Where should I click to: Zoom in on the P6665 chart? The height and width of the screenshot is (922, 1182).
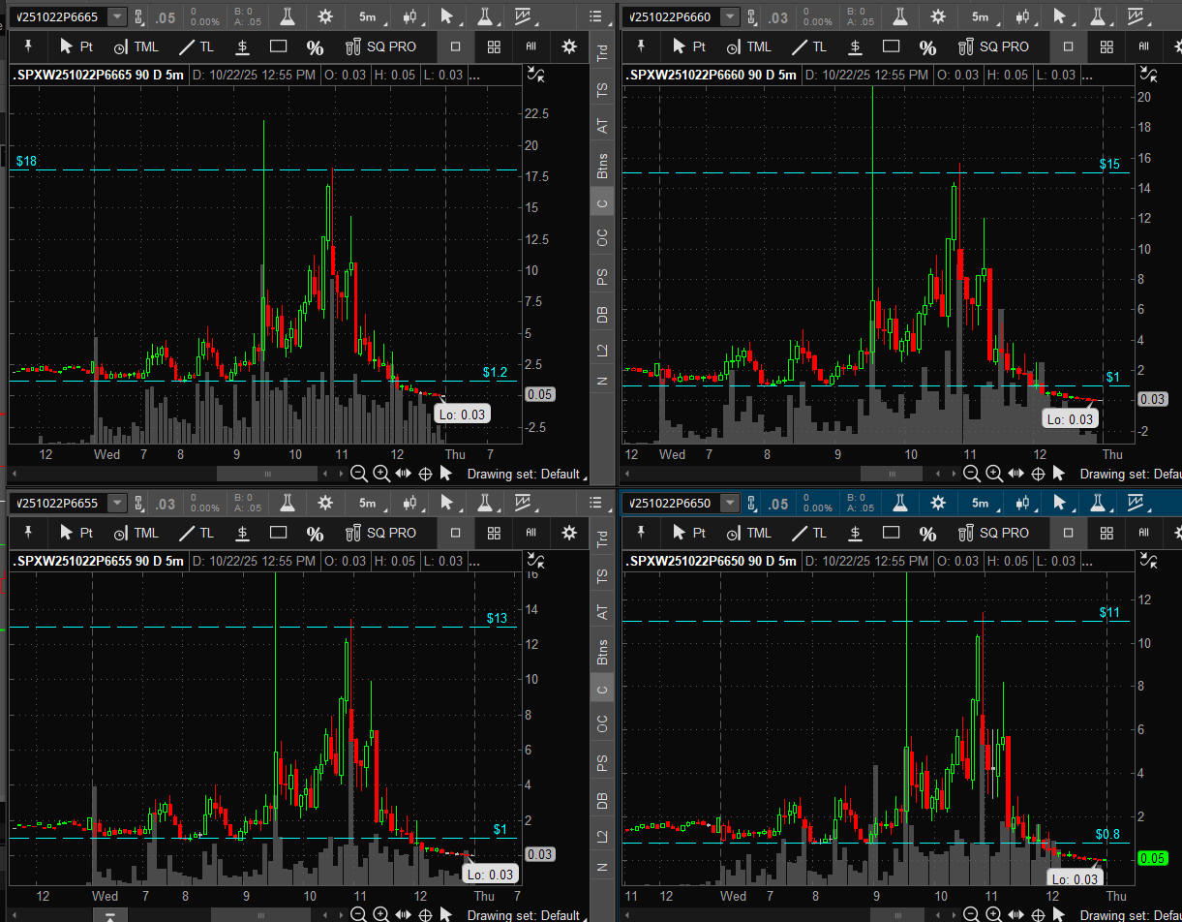pyautogui.click(x=380, y=474)
